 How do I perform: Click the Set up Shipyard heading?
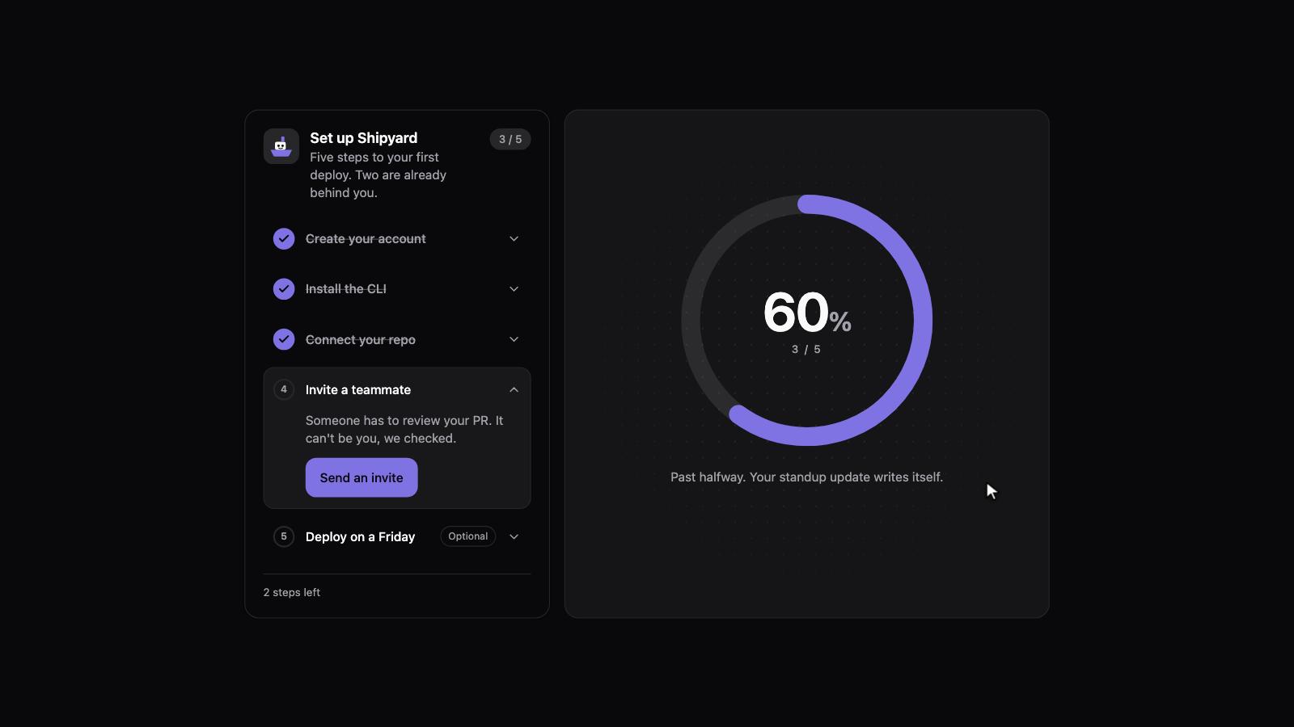pyautogui.click(x=364, y=138)
